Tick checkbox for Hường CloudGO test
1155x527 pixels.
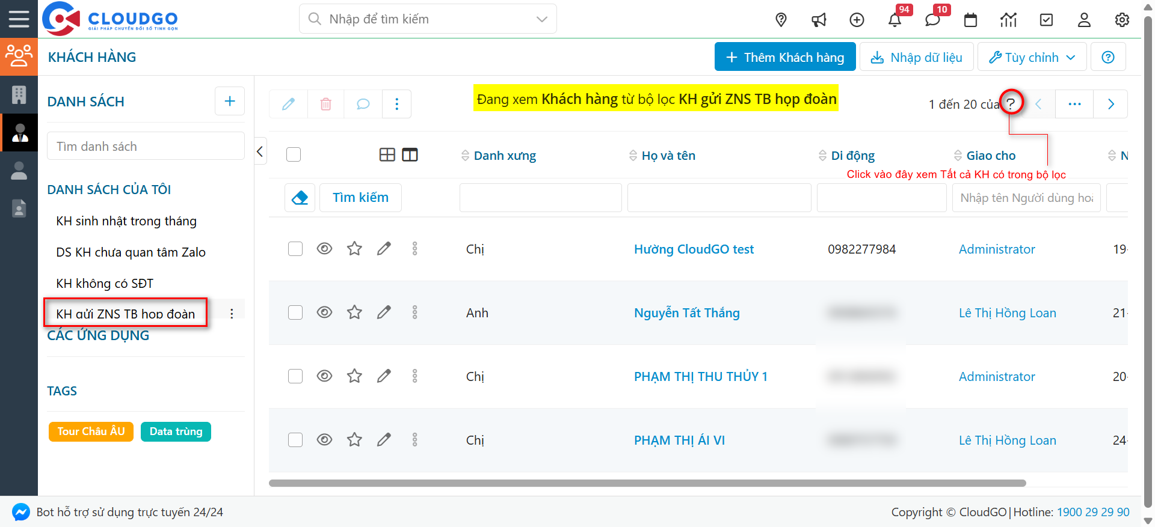point(295,249)
